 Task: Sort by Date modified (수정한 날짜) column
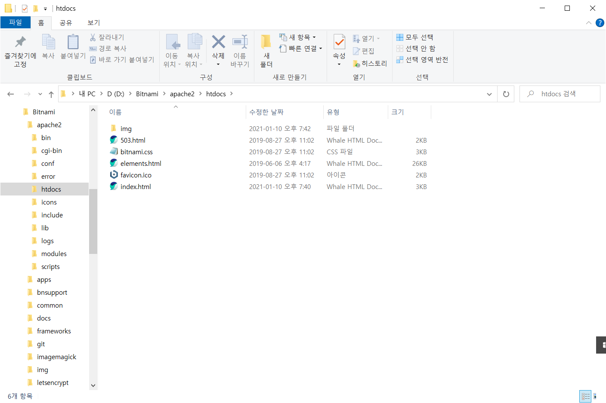[266, 112]
